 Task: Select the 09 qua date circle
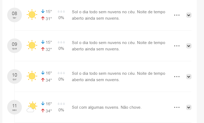pos(14,46)
